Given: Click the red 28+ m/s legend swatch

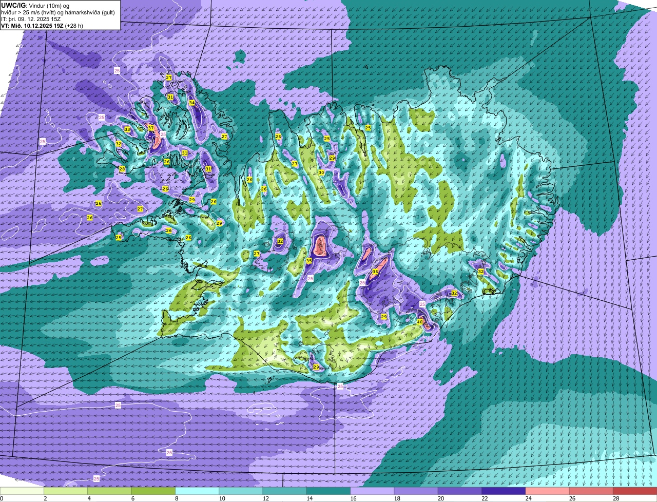Looking at the screenshot, I should (x=635, y=491).
